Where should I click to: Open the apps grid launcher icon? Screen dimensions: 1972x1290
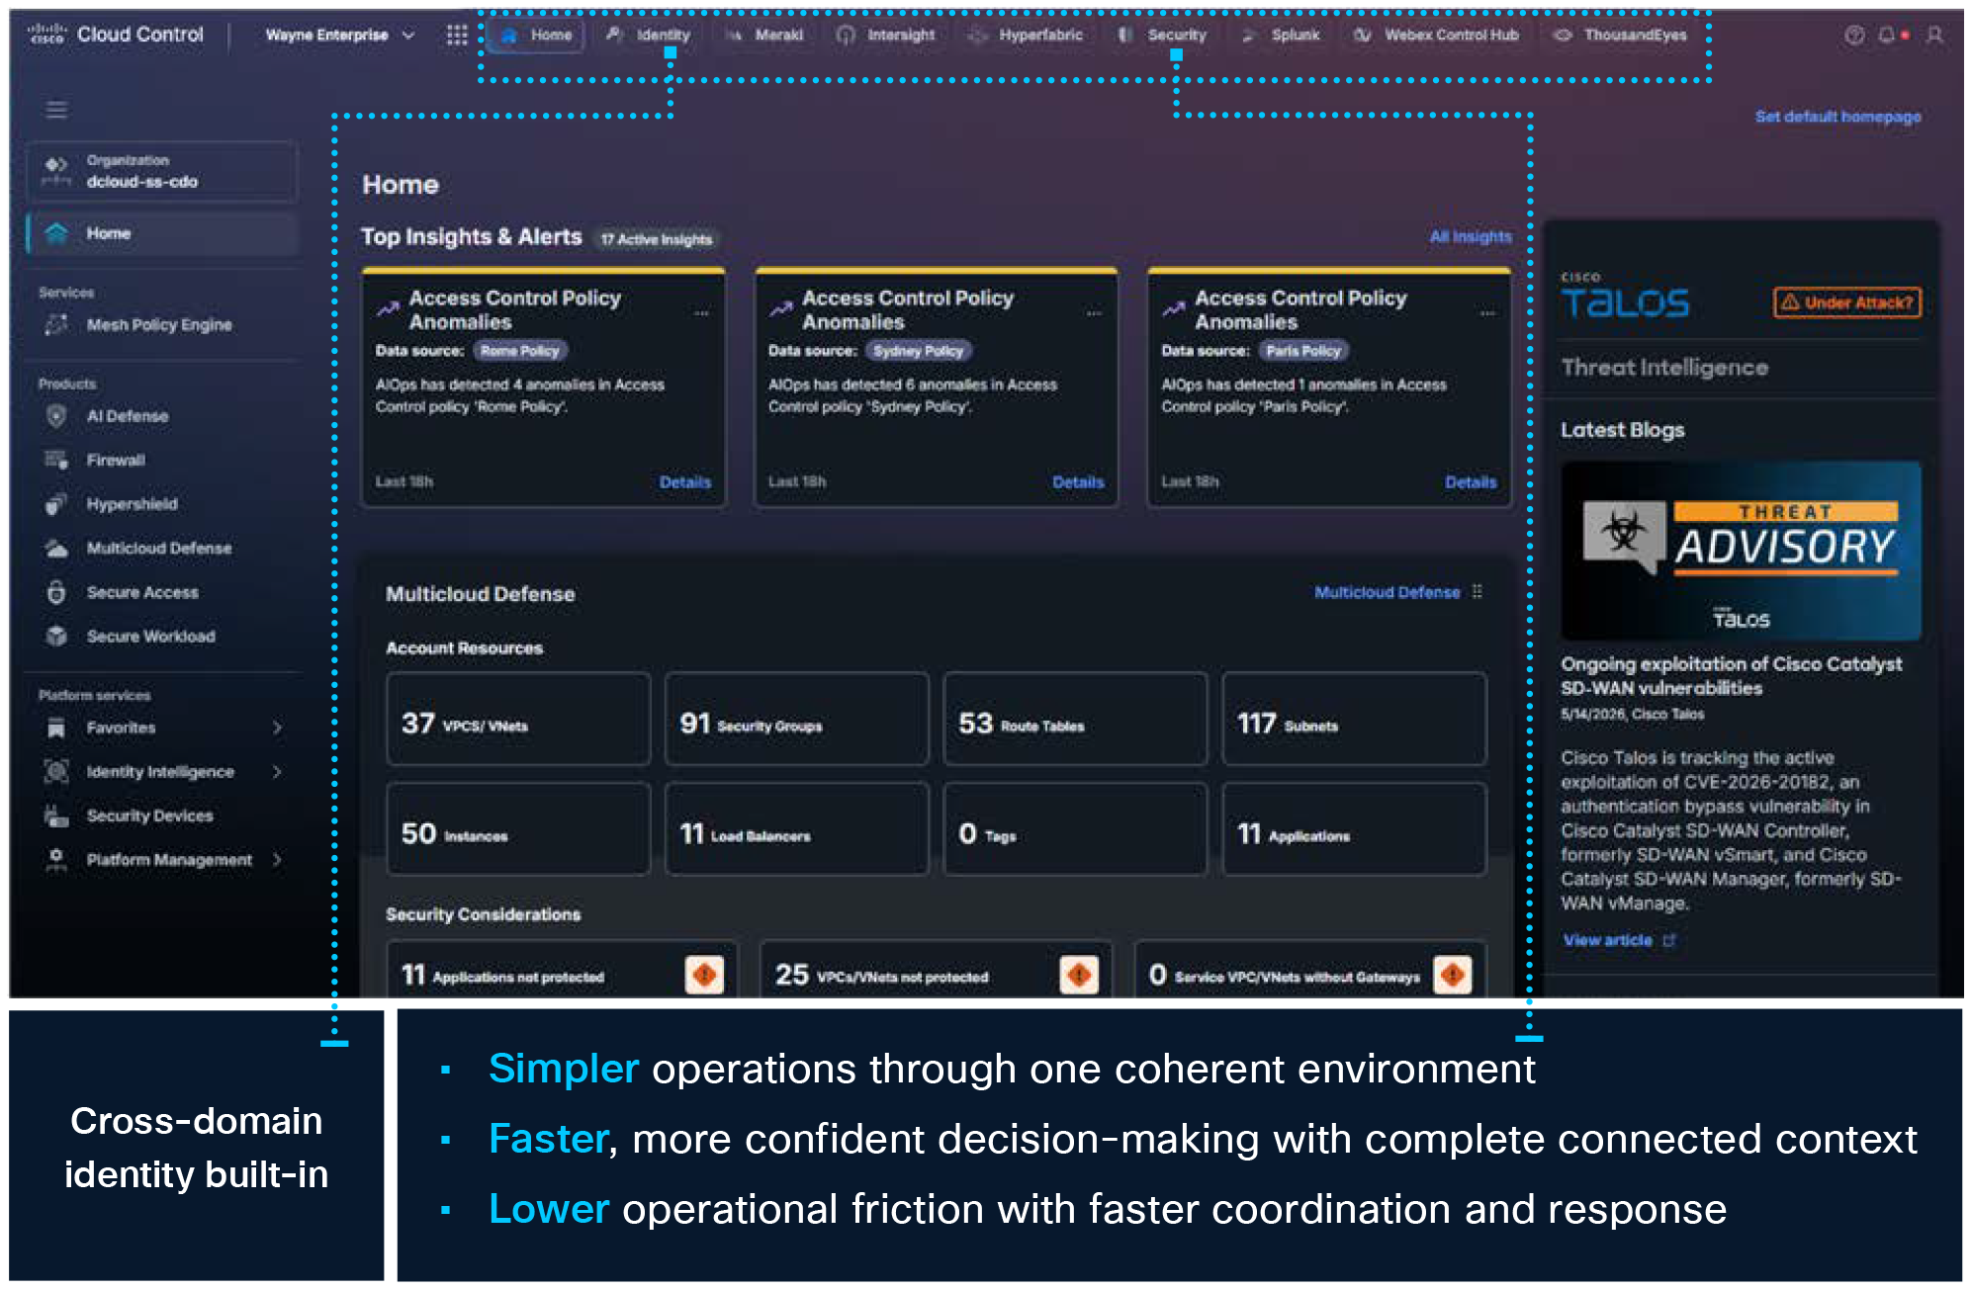(457, 36)
